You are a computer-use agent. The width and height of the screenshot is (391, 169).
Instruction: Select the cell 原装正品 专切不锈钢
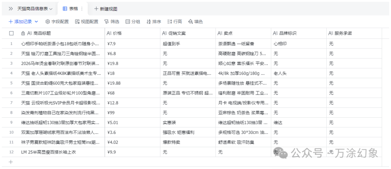click(x=188, y=93)
